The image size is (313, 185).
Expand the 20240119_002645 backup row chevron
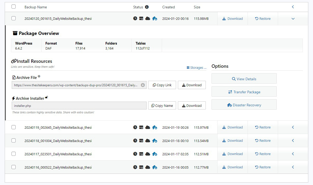click(293, 127)
